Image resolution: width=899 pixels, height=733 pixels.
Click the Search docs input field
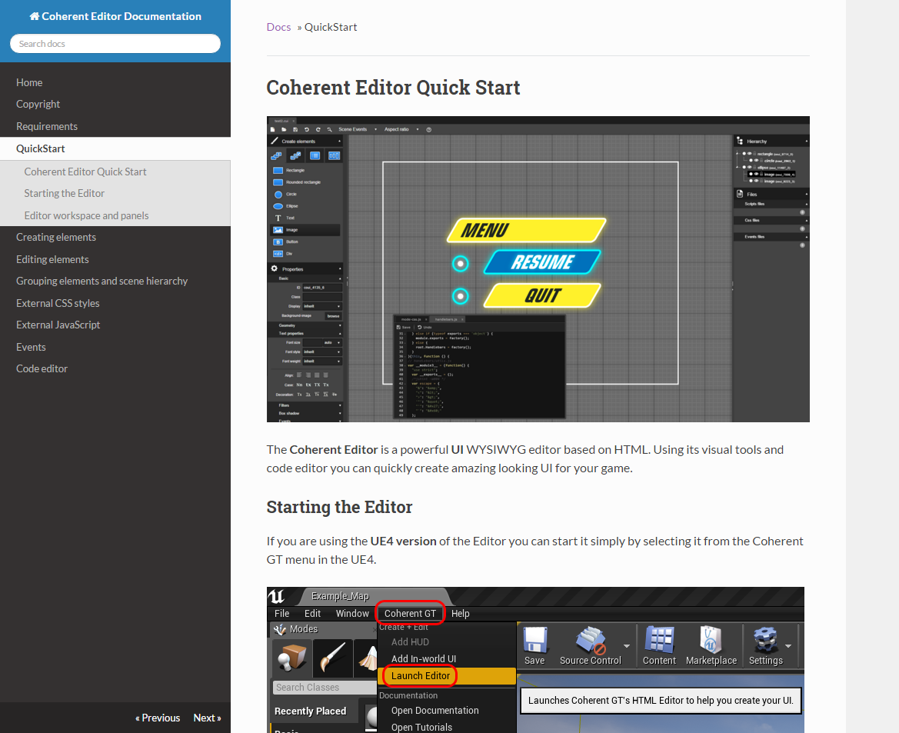[115, 44]
